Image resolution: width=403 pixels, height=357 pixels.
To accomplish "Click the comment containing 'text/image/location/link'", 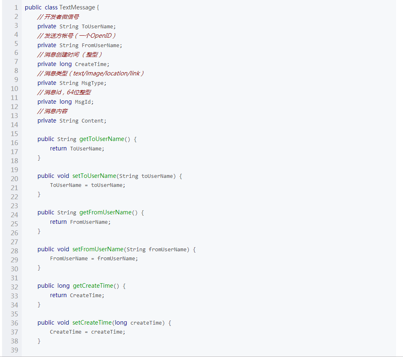I will (x=91, y=73).
